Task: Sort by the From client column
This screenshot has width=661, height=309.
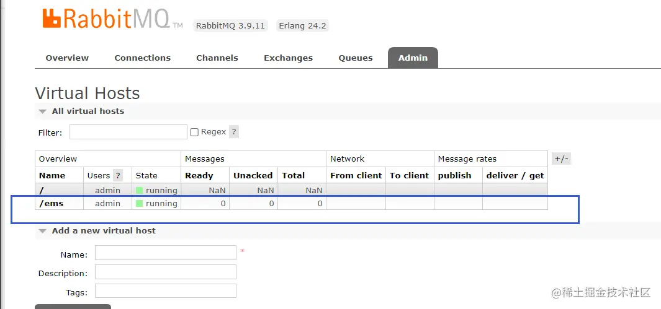Action: [x=356, y=176]
